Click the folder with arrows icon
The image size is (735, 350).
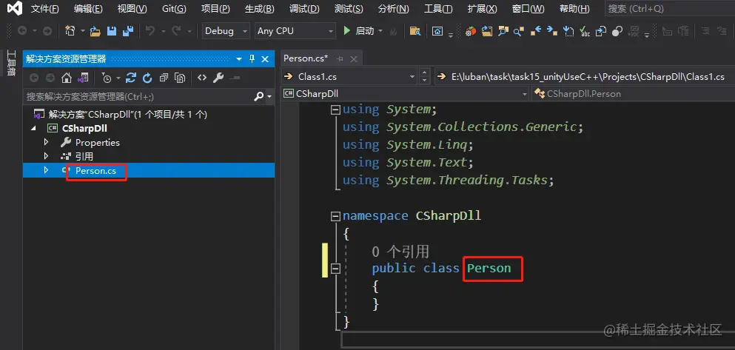pos(487,31)
